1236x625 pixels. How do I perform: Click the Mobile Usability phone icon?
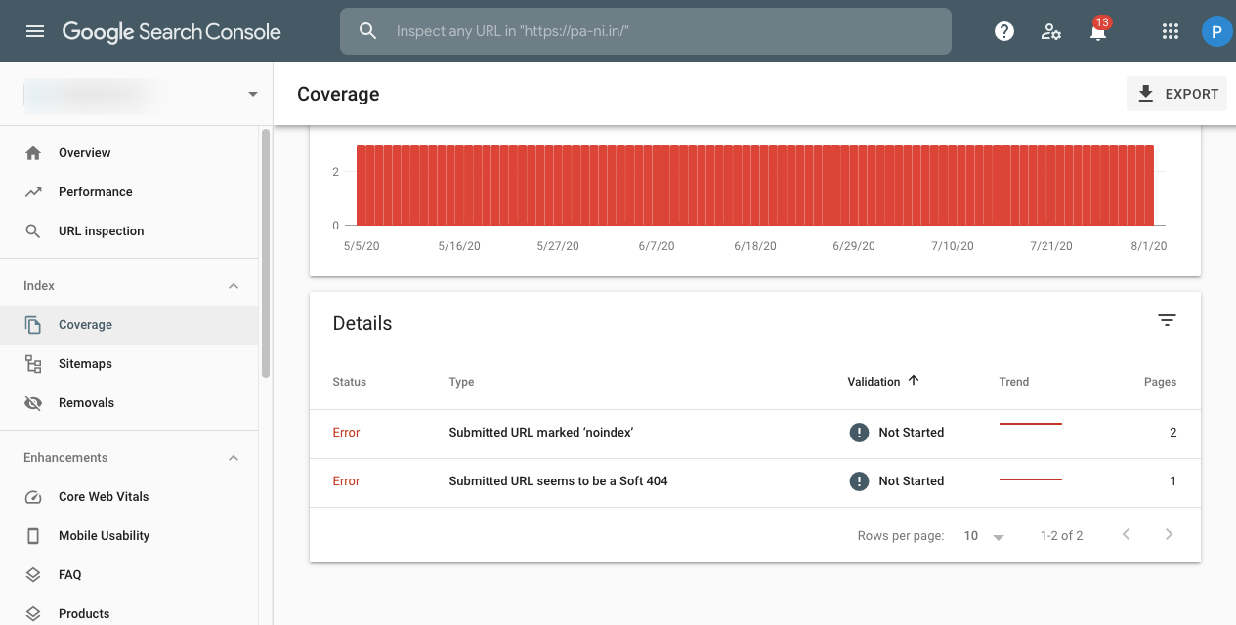pos(33,536)
